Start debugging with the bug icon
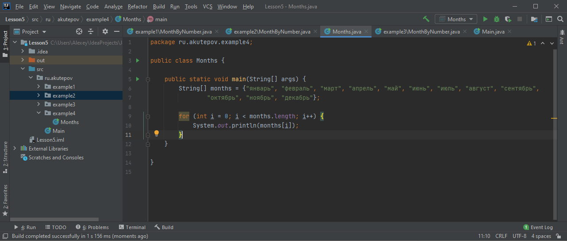567x241 pixels. point(497,19)
